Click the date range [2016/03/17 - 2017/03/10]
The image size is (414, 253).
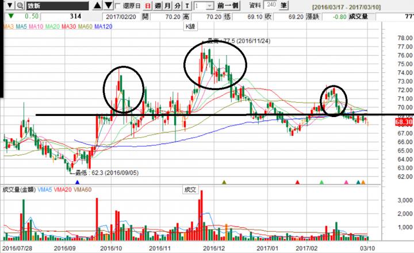(x=346, y=7)
